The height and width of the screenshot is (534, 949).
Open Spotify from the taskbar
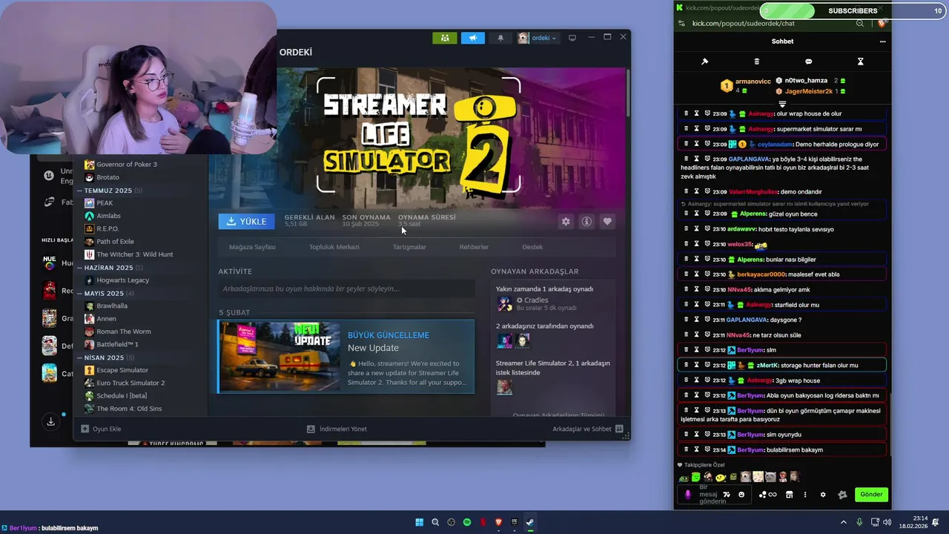pos(467,522)
